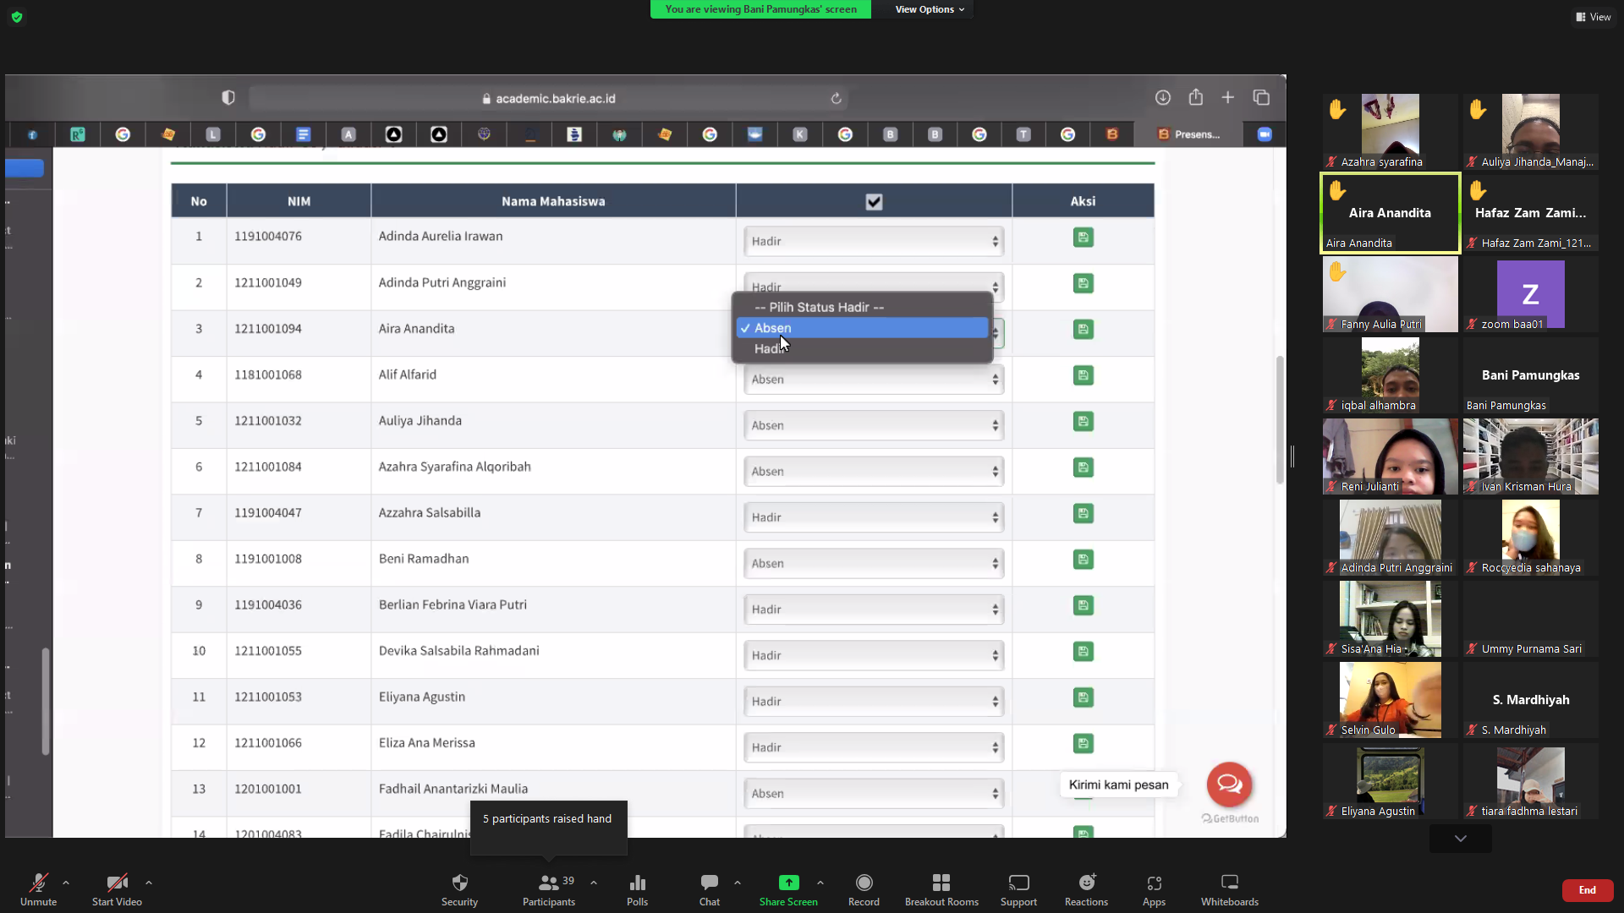Image resolution: width=1624 pixels, height=913 pixels.
Task: Choose '-- Pilih Status Hadir --' option
Action: tap(862, 308)
